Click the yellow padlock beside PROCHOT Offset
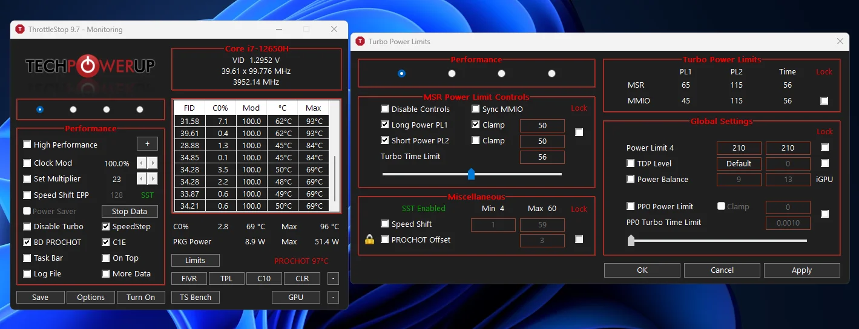 point(370,239)
